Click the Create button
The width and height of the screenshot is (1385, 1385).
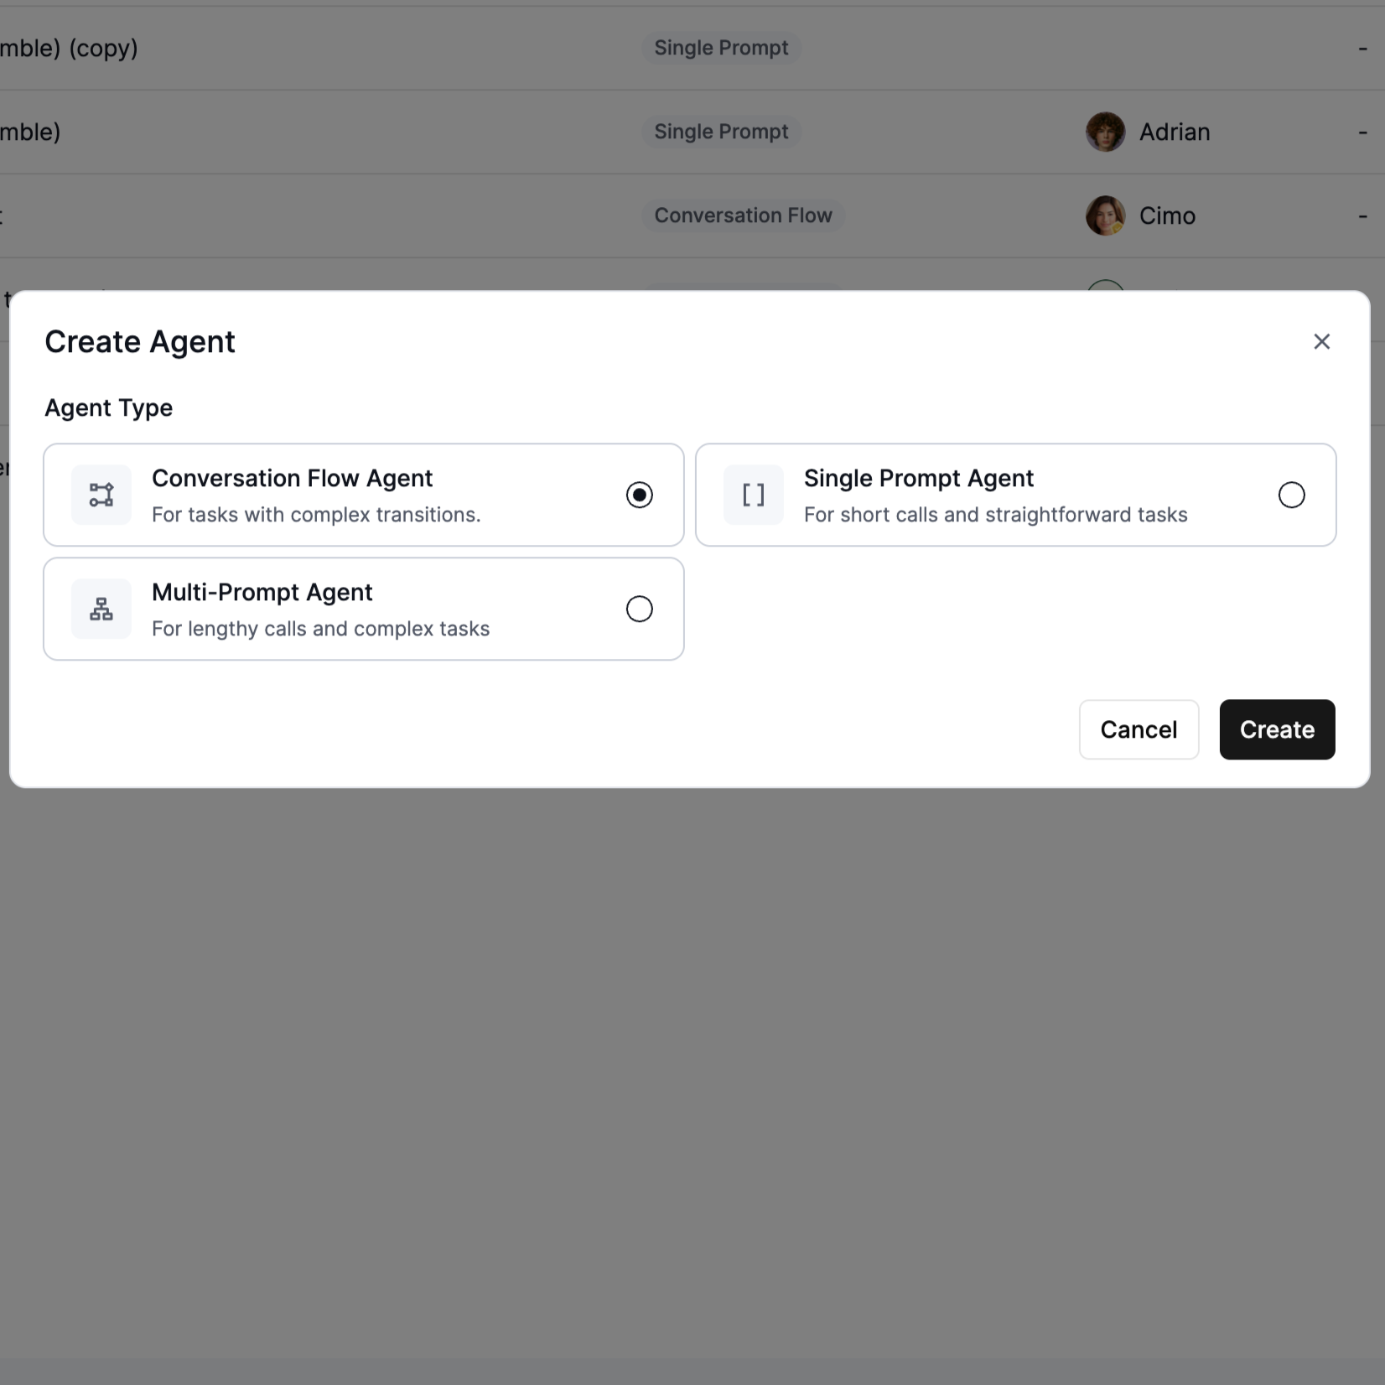pos(1276,729)
